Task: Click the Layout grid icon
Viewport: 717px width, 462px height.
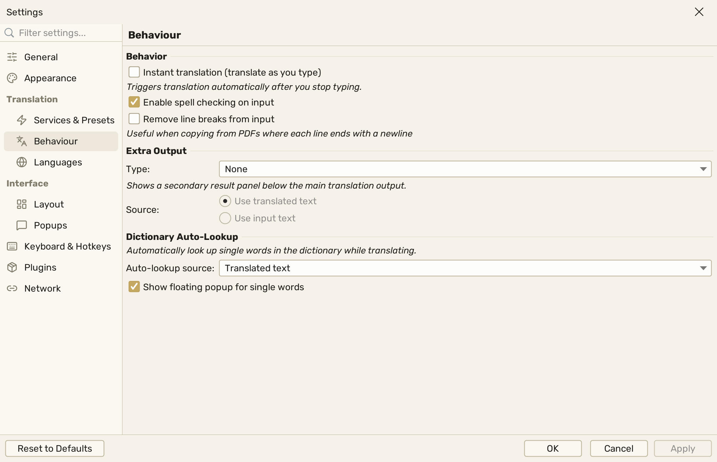Action: click(x=22, y=204)
